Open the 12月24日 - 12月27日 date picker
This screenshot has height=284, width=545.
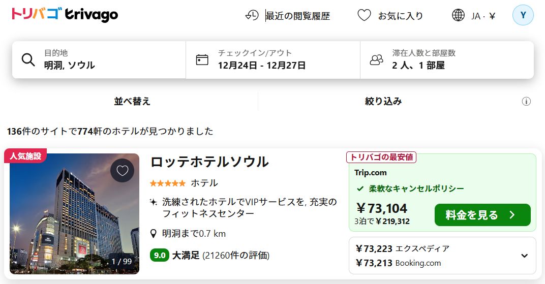(262, 65)
